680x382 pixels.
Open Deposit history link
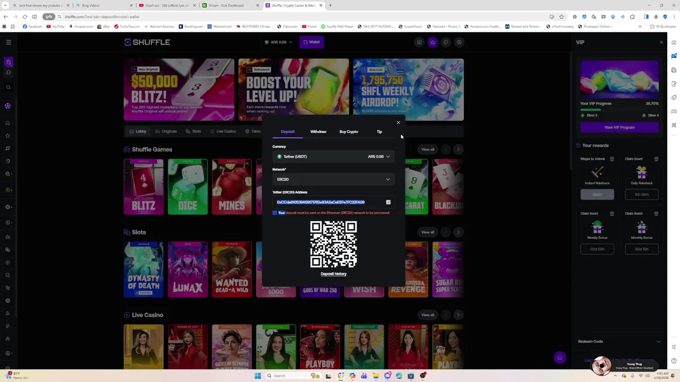[x=333, y=274]
